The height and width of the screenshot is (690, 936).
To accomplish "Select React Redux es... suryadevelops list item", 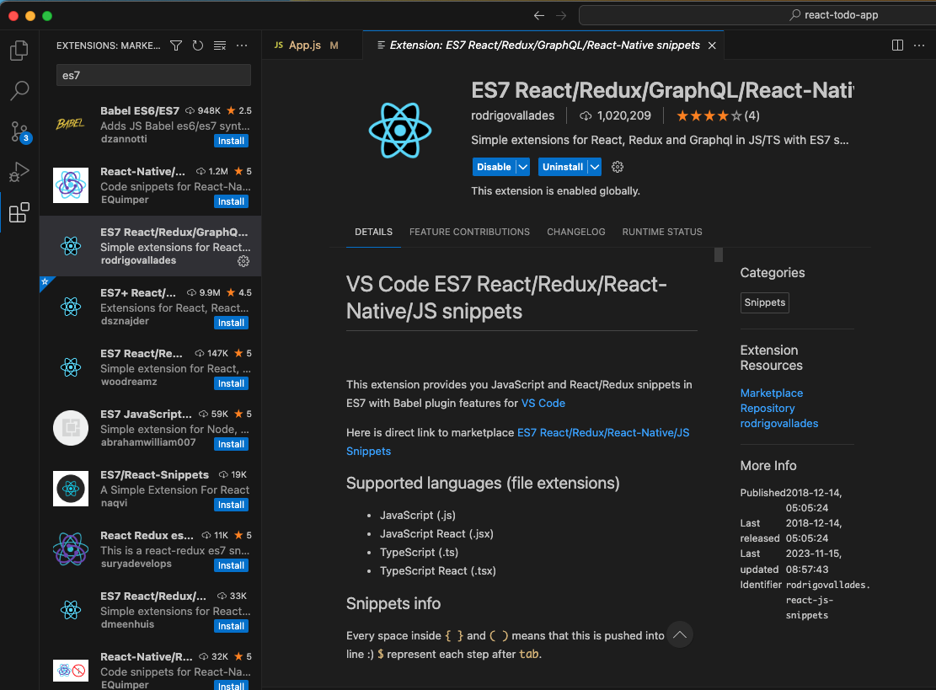I will click(x=151, y=549).
